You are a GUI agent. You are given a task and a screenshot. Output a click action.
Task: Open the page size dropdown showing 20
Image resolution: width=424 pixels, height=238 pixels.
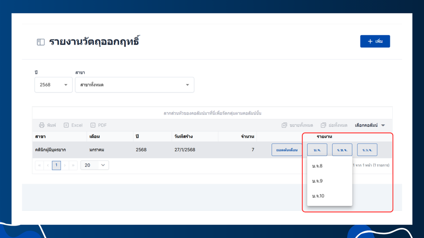pos(94,165)
